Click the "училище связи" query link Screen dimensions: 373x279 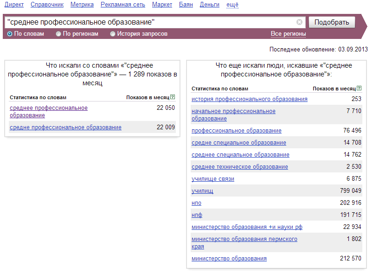(x=213, y=179)
